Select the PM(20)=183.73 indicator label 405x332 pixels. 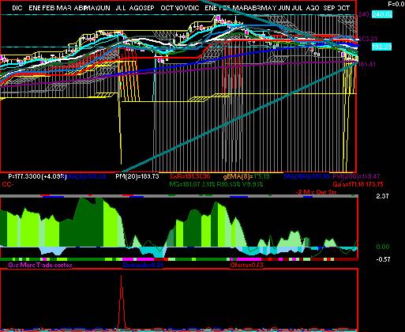pyautogui.click(x=137, y=176)
